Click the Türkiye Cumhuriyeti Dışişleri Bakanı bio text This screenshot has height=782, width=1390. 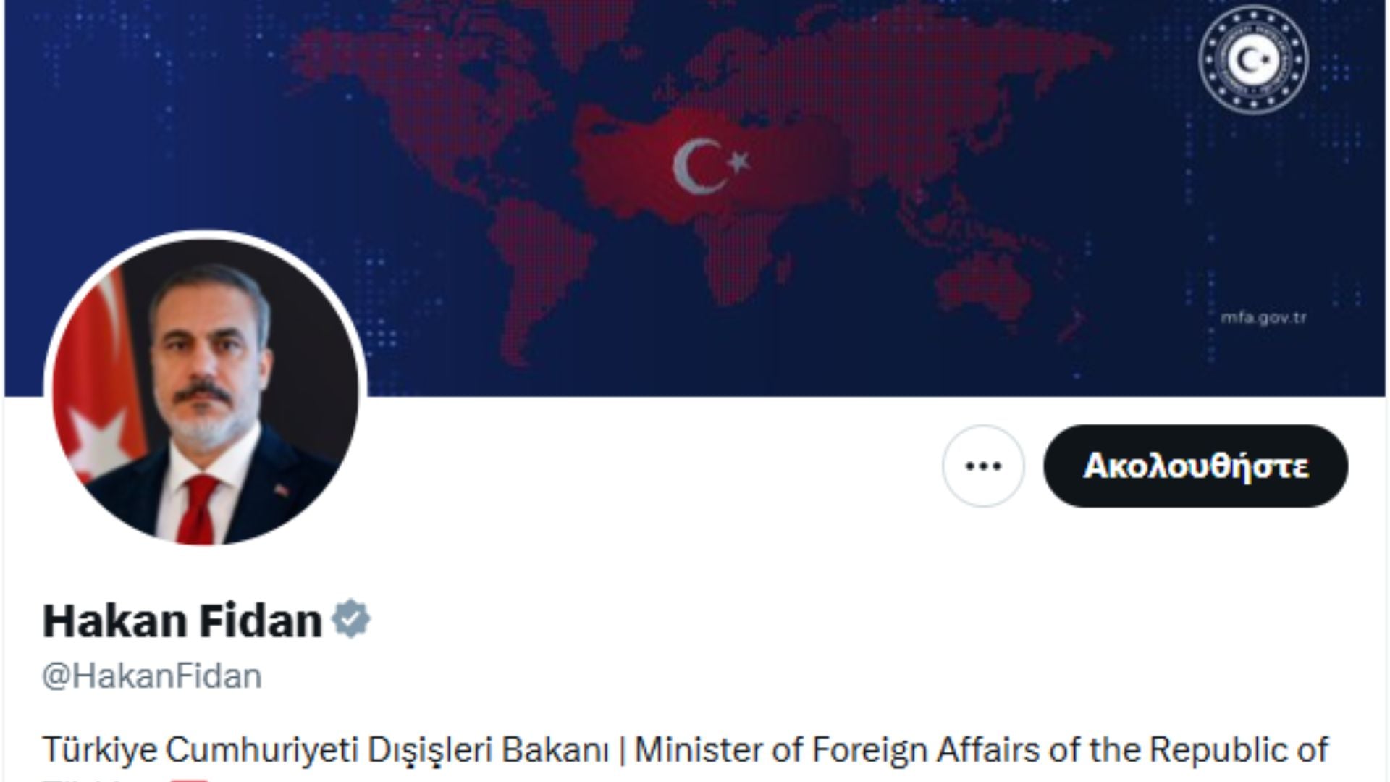coord(326,750)
